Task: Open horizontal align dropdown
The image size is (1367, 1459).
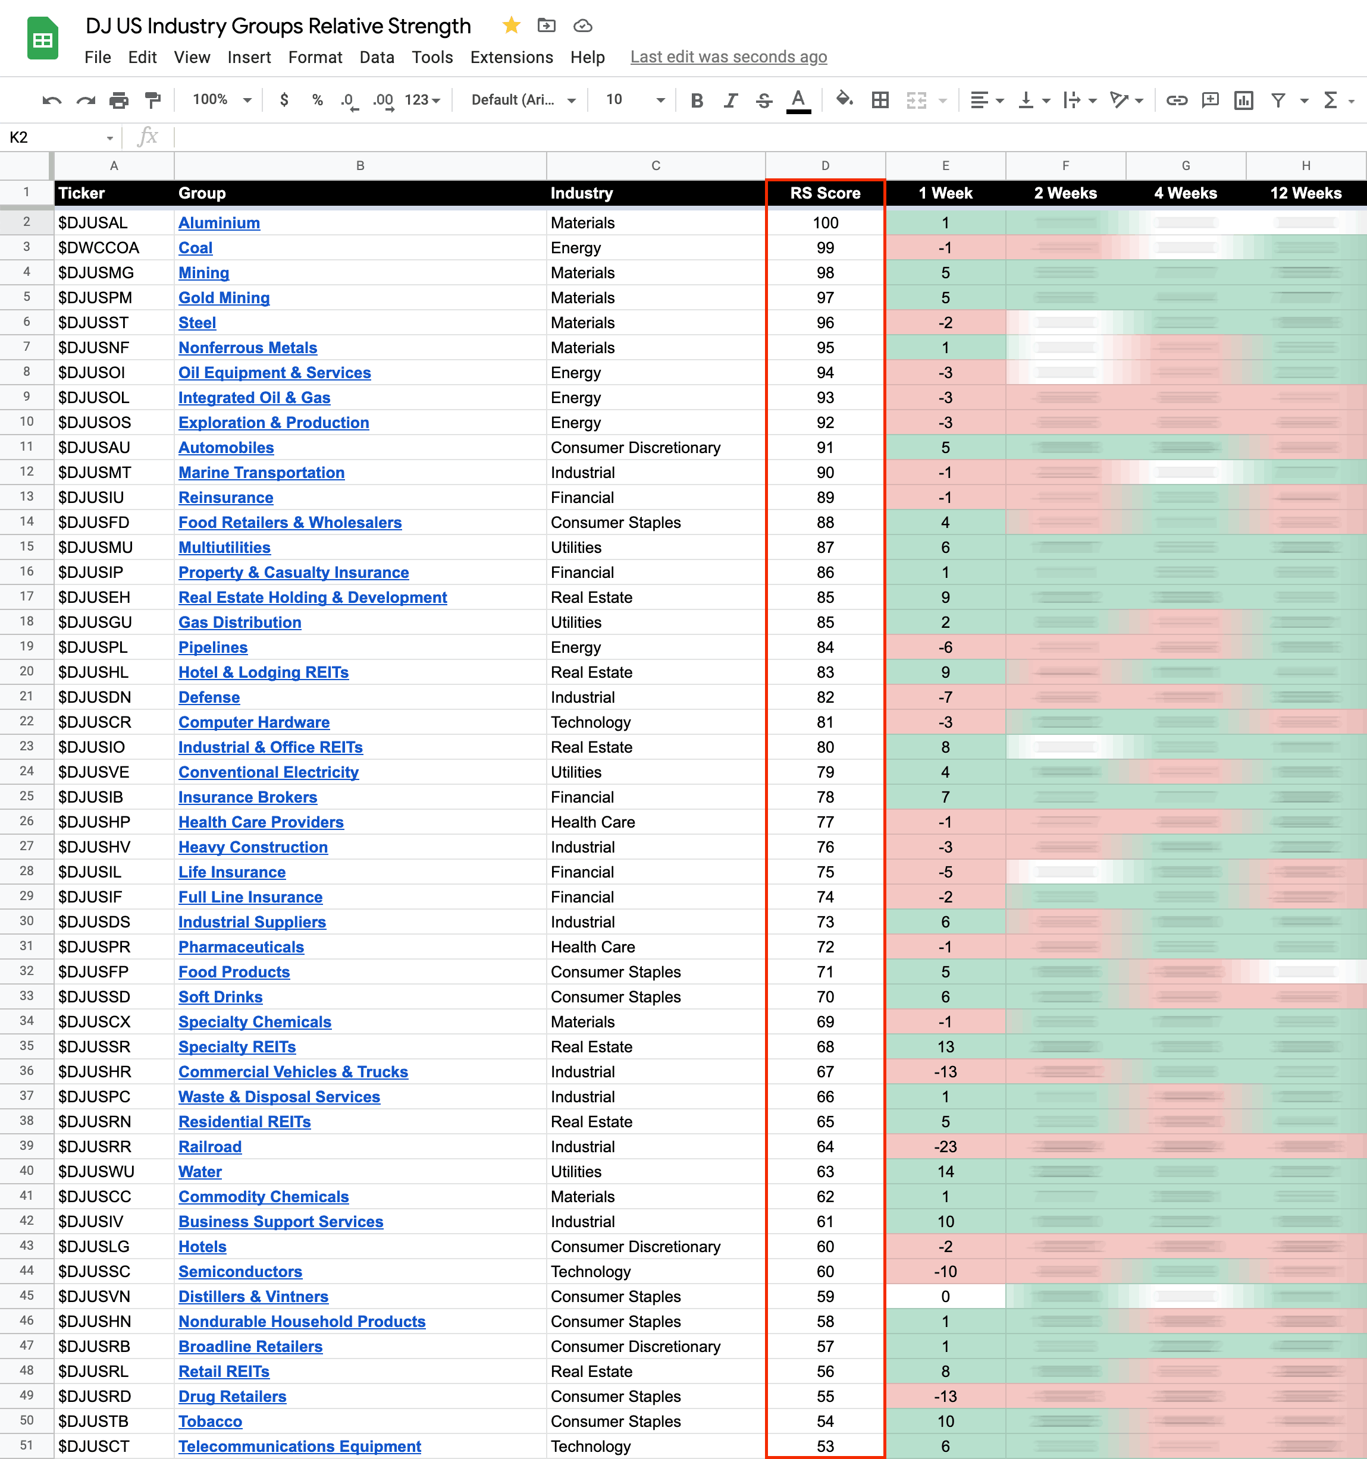Action: point(987,100)
